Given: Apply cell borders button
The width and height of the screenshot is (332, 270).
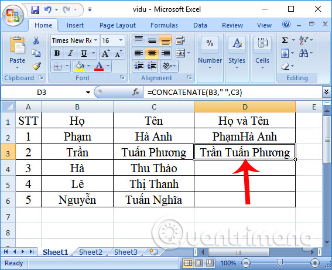Looking at the screenshot, I should click(x=57, y=66).
